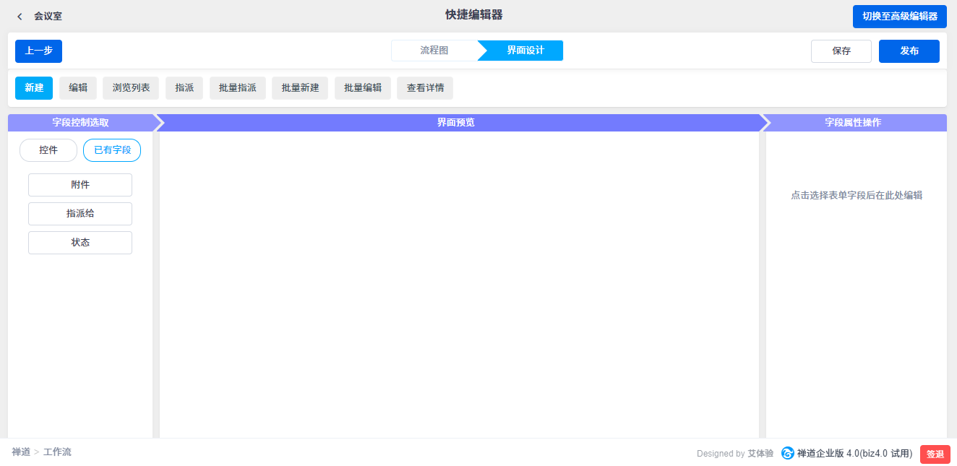Select the 新建 action tab
This screenshot has height=466, width=957.
click(x=34, y=88)
